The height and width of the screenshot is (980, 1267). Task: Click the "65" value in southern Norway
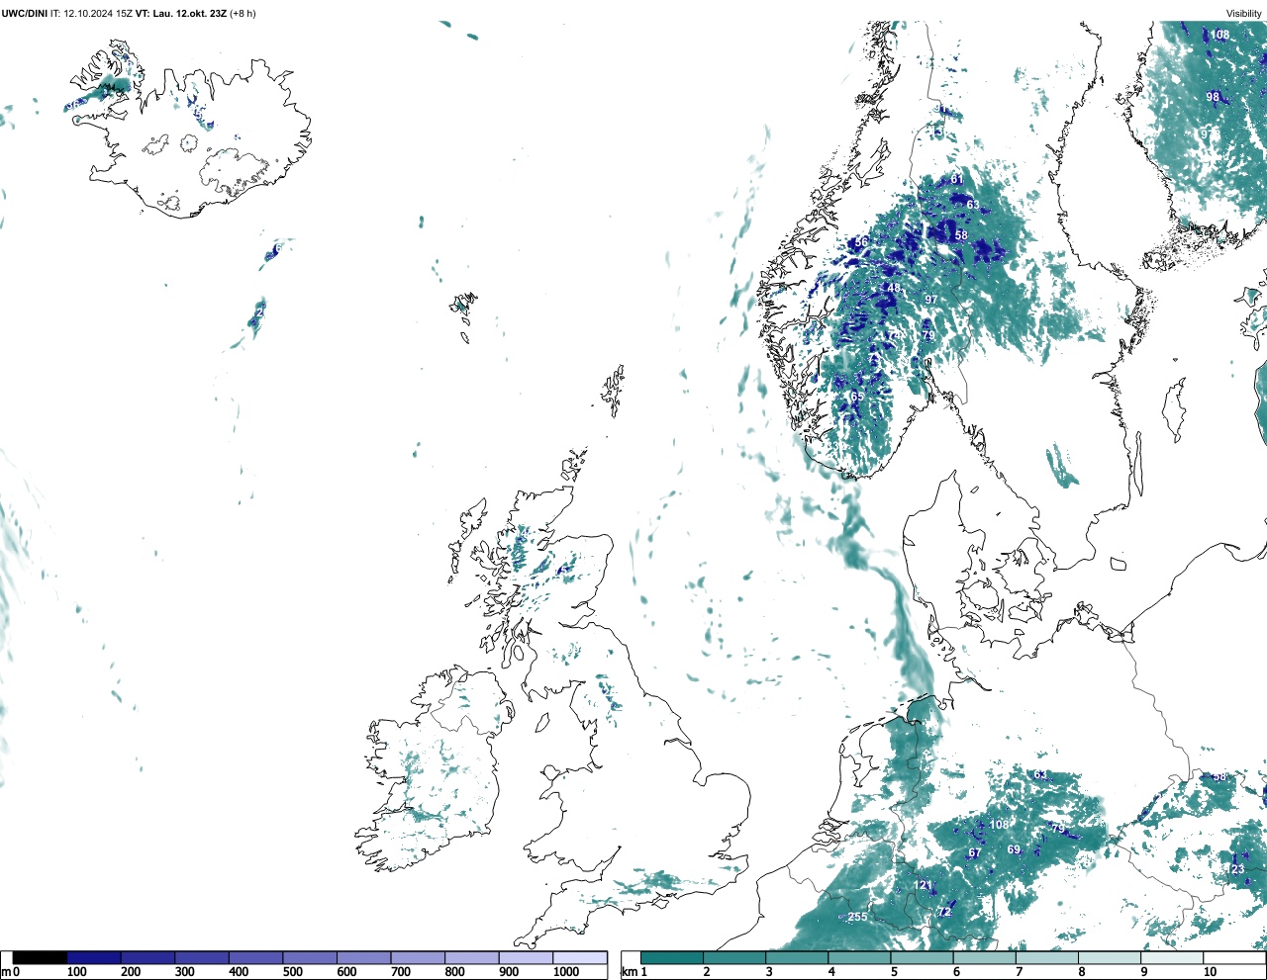857,397
